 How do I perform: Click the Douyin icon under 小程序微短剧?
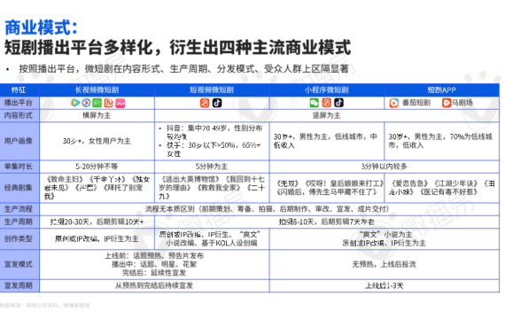pyautogui.click(x=338, y=103)
